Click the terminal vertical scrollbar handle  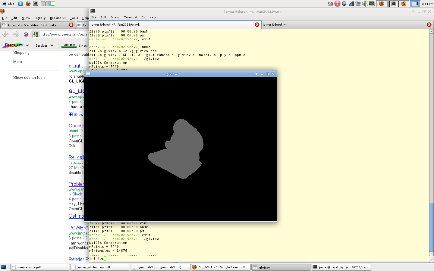pos(431,227)
